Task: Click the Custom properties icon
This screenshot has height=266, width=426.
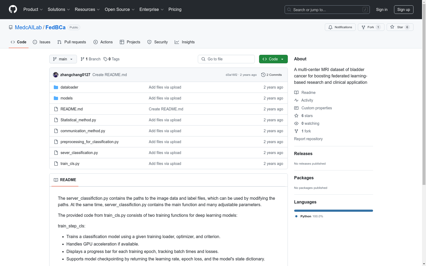Action: click(296, 108)
